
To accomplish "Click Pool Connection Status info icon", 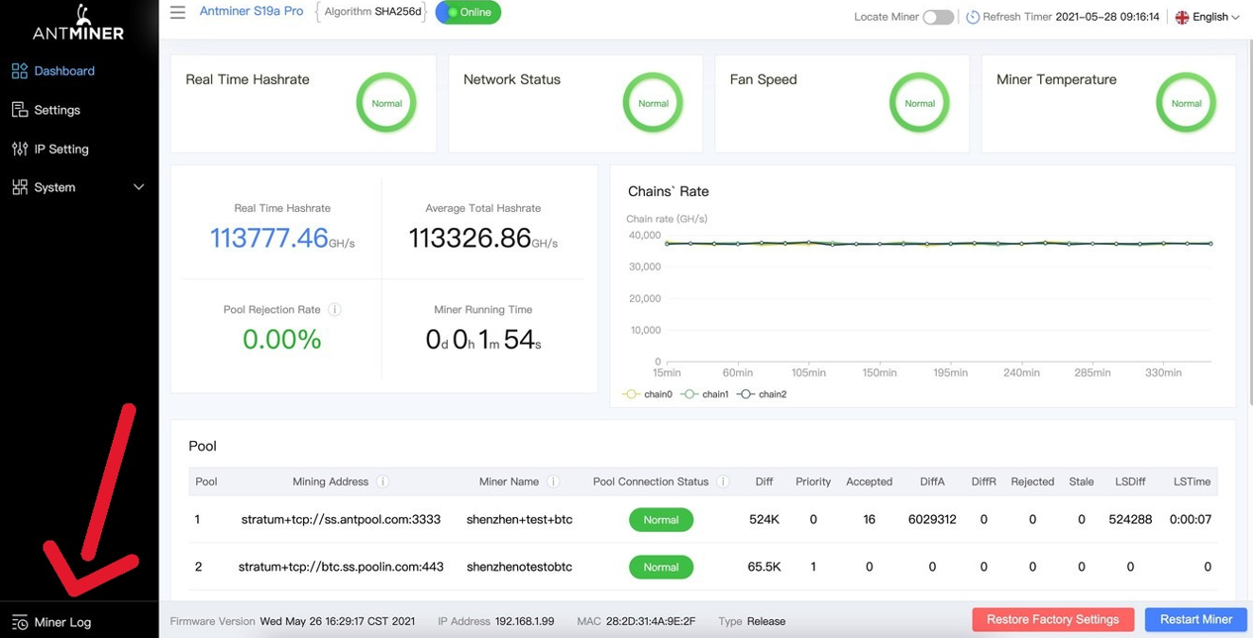I will pos(723,482).
